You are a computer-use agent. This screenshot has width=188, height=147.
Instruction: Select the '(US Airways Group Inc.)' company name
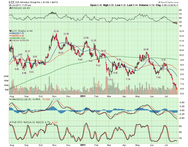29,2
